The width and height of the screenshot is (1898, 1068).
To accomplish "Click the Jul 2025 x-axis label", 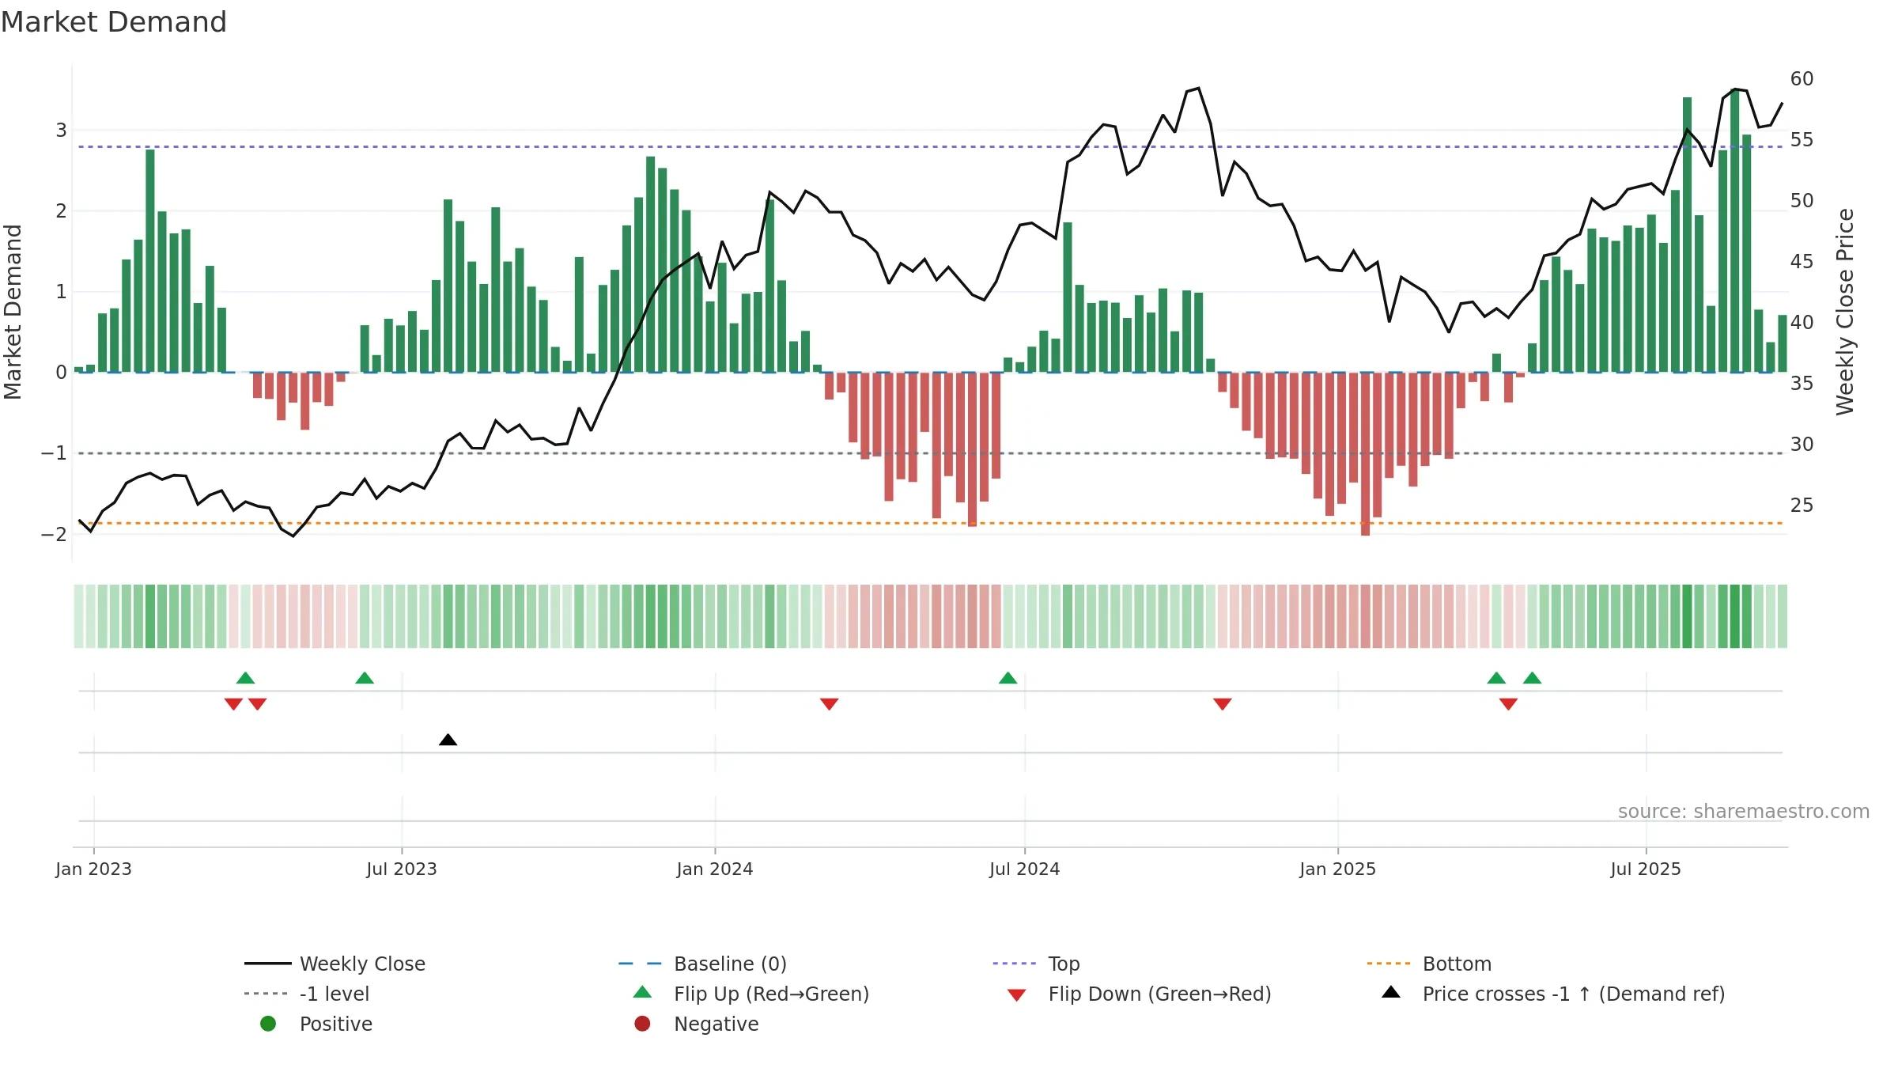I will (x=1646, y=869).
